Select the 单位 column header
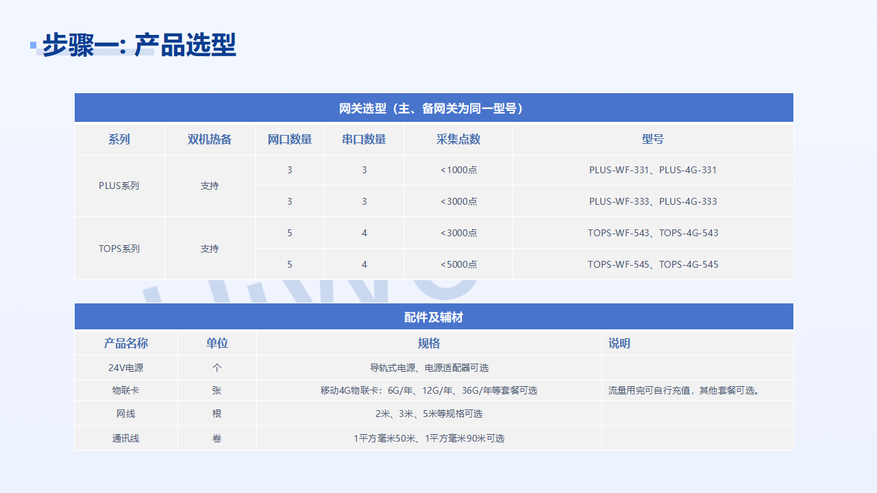877x493 pixels. click(217, 343)
